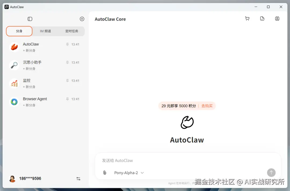This screenshot has height=191, width=290.
Task: Toggle pin on the Browser Agent row
Action: pos(67,99)
